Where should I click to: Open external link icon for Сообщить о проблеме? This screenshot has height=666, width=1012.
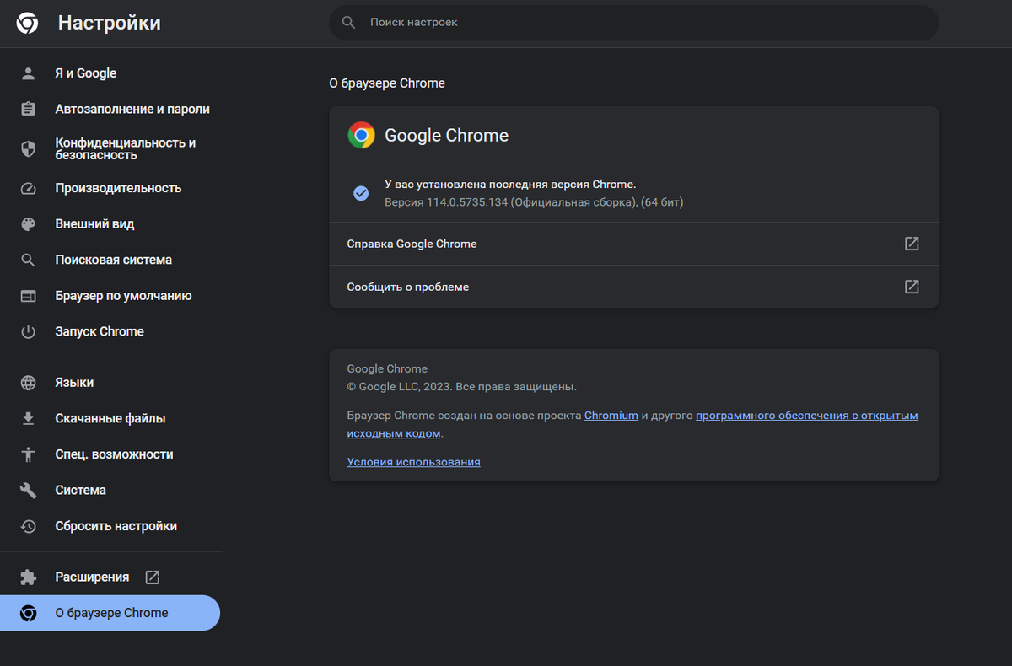pos(912,287)
